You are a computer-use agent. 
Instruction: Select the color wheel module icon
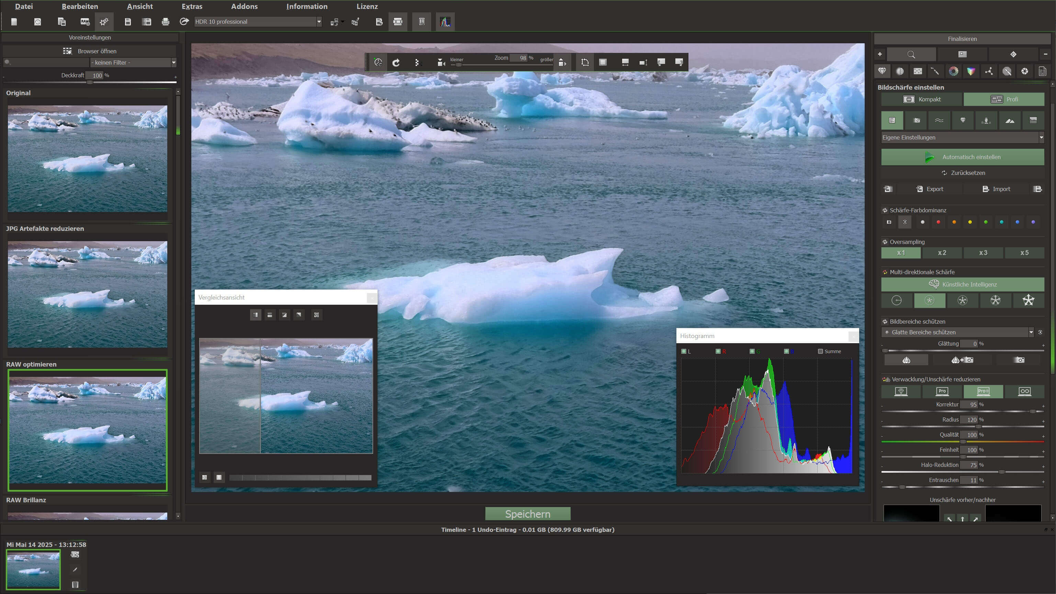pyautogui.click(x=954, y=71)
